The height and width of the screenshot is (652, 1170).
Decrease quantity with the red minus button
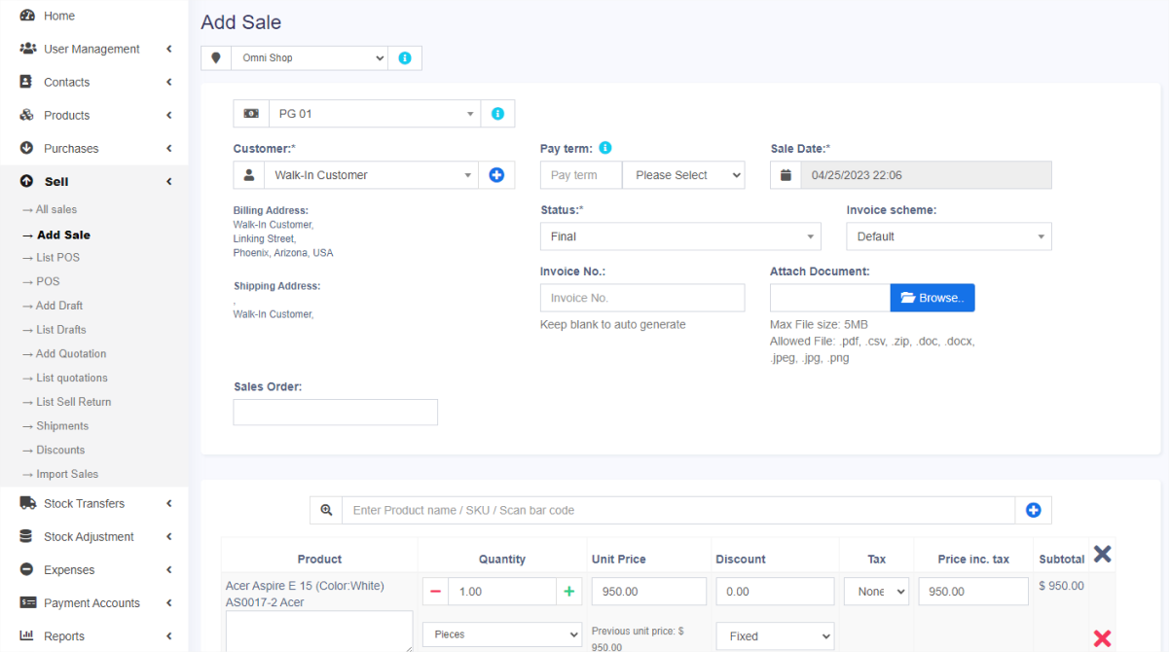(x=435, y=592)
